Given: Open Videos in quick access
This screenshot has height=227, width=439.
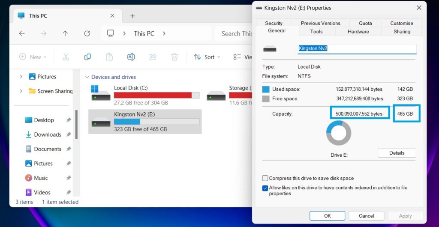Looking at the screenshot, I should (x=42, y=192).
